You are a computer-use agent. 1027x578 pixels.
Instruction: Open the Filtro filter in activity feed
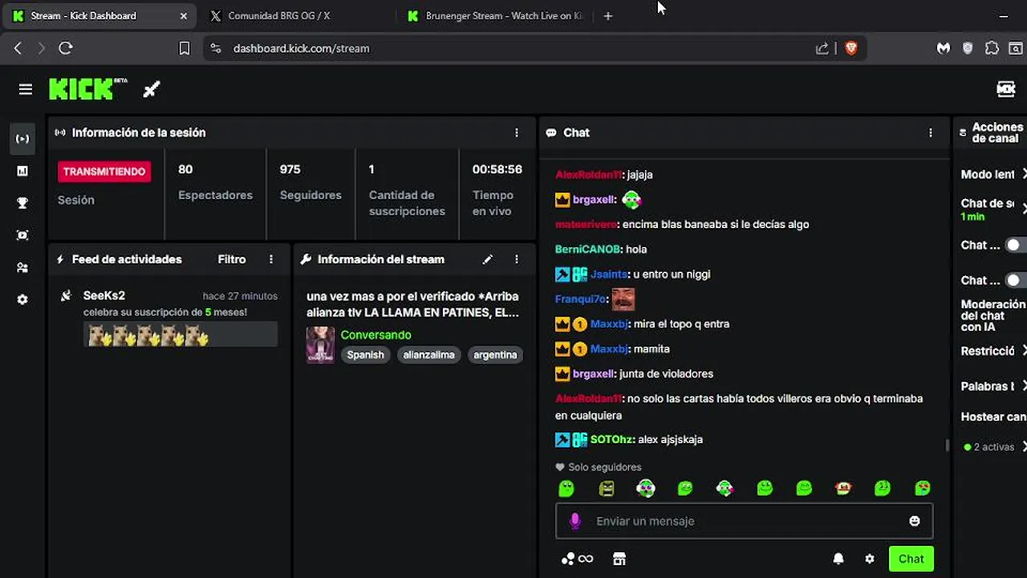[x=232, y=259]
